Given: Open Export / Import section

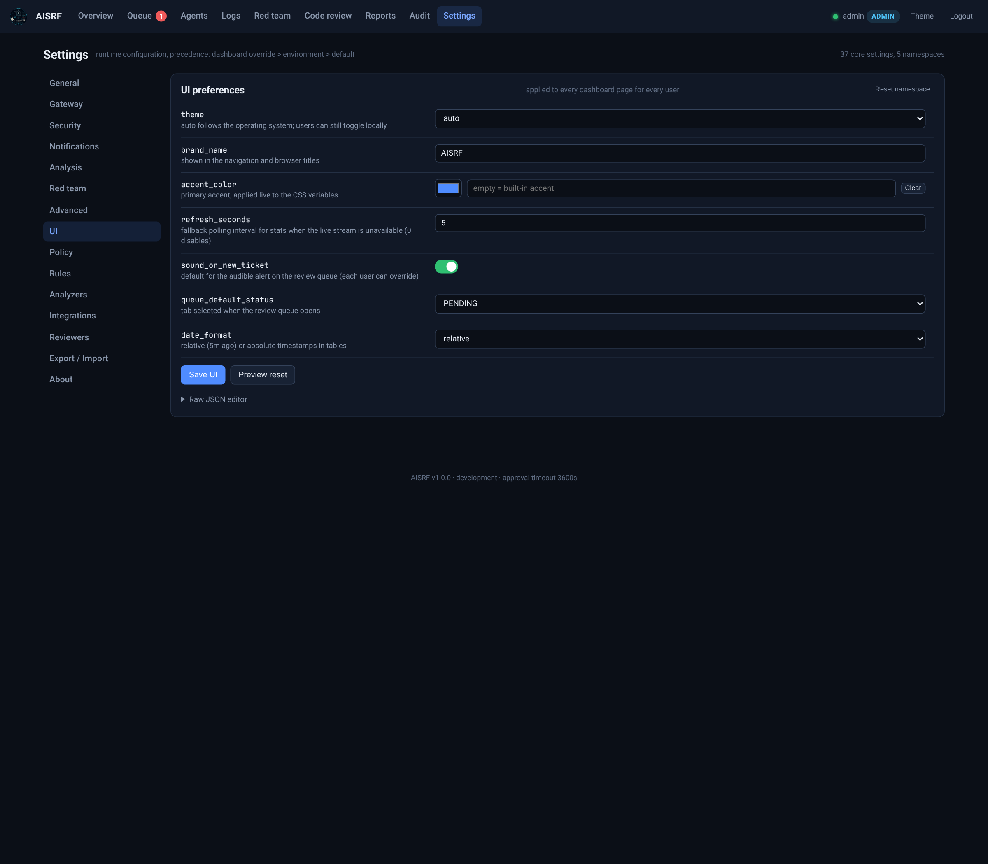Looking at the screenshot, I should point(102,358).
